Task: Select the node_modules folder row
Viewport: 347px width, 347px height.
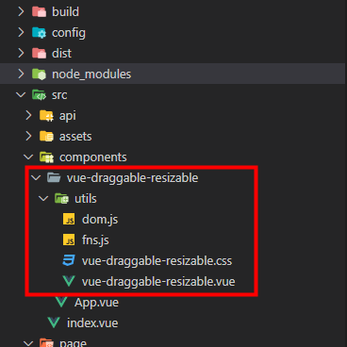Action: (x=173, y=74)
